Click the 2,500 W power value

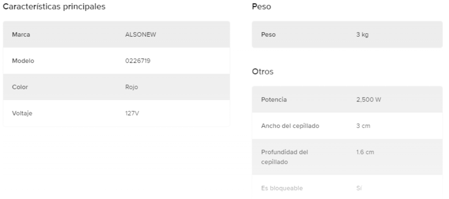tap(369, 99)
